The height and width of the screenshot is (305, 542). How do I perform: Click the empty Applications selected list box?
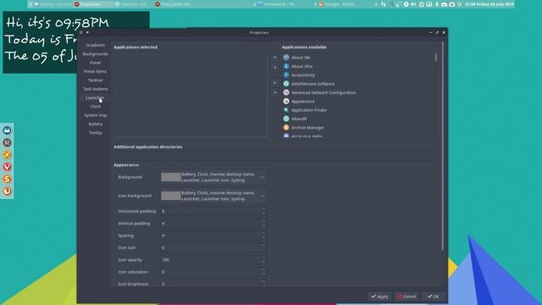tap(191, 95)
